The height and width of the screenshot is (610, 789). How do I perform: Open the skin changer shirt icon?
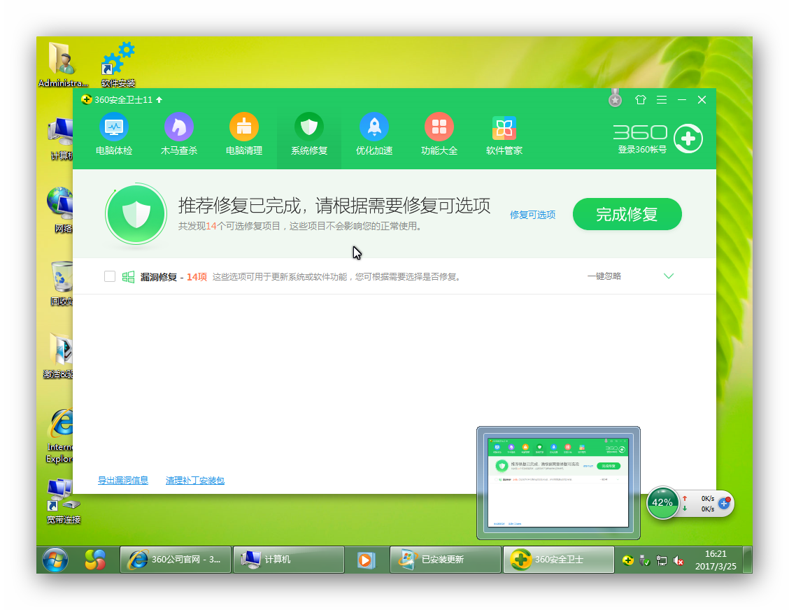pyautogui.click(x=641, y=99)
